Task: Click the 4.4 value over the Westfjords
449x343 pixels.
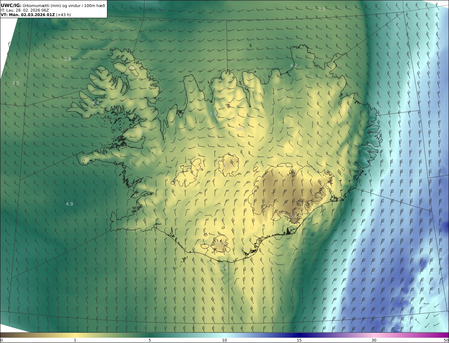Action: 96,103
